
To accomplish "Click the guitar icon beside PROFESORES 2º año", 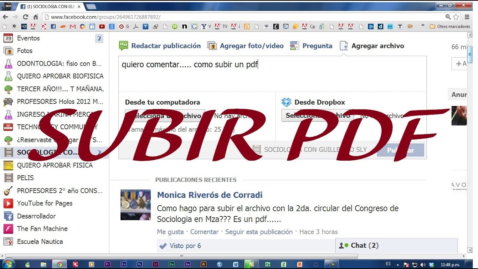I will pyautogui.click(x=8, y=191).
